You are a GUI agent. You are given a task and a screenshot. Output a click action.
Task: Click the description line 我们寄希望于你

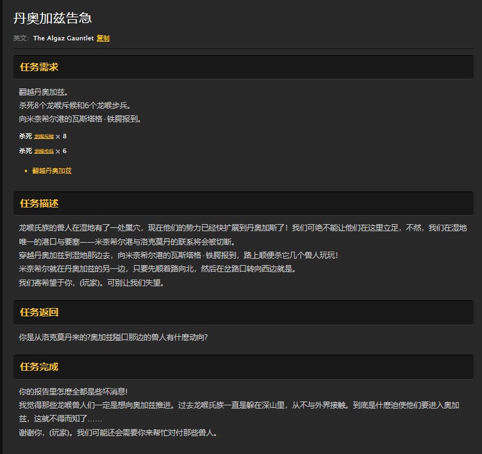[x=91, y=282]
